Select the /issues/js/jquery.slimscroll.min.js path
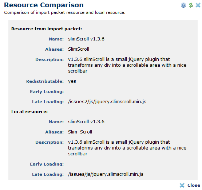The width and height of the screenshot is (202, 190). [106, 174]
